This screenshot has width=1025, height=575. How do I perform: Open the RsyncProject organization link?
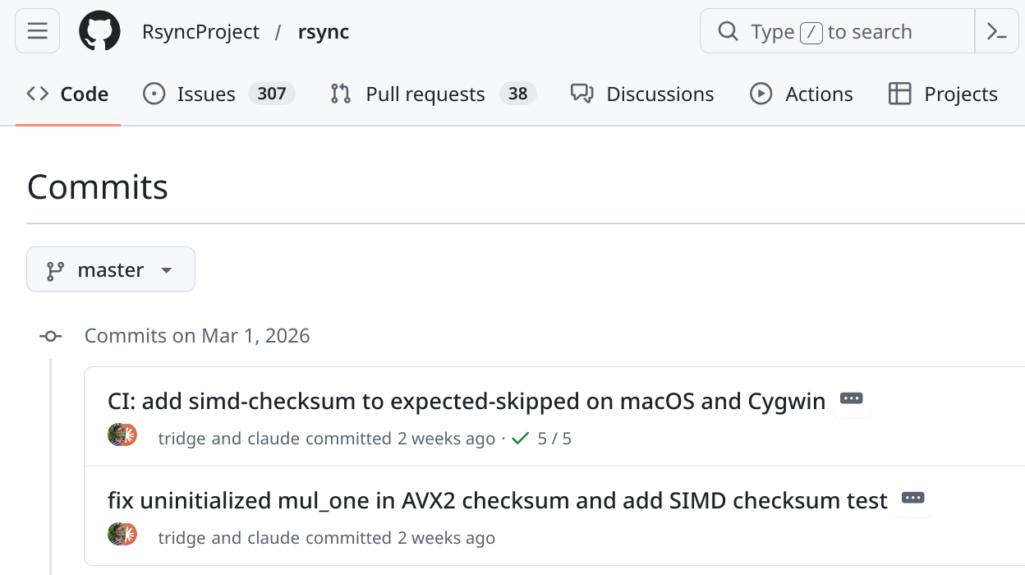click(x=200, y=31)
